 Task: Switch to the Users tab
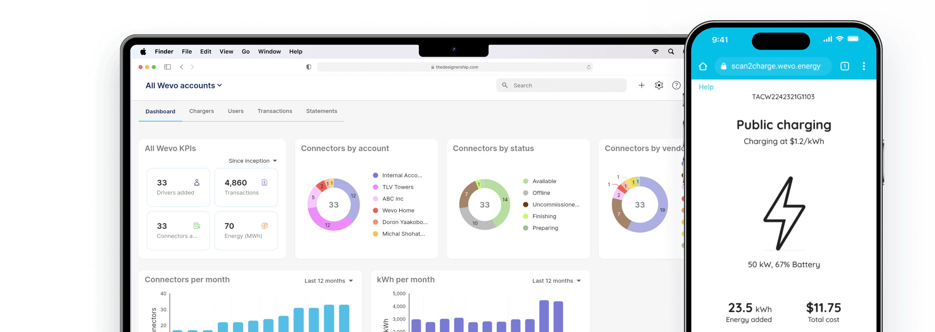[x=235, y=111]
